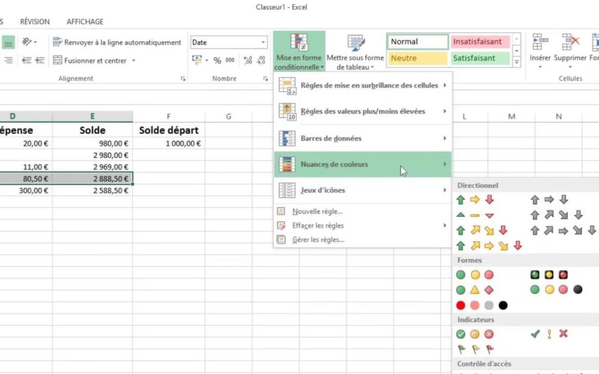599x374 pixels.
Task: Select cell with 980,00 €
Action: [93, 144]
